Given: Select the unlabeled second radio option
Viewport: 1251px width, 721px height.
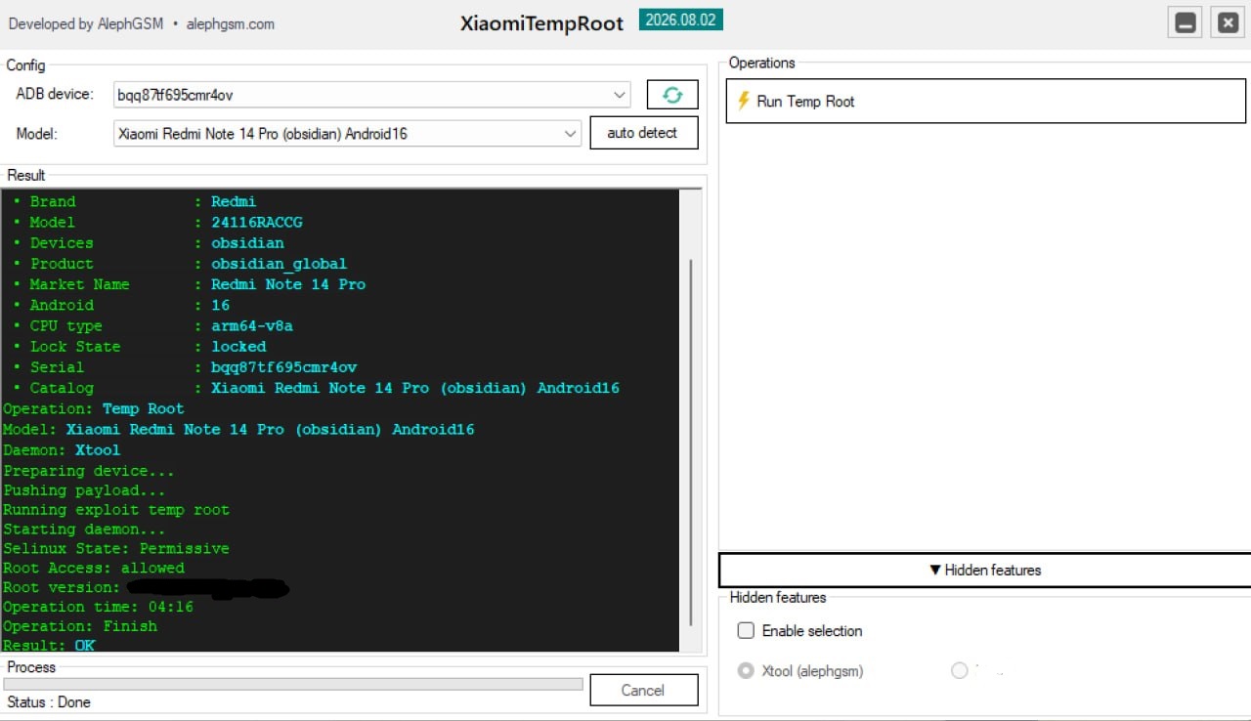Looking at the screenshot, I should coord(959,671).
